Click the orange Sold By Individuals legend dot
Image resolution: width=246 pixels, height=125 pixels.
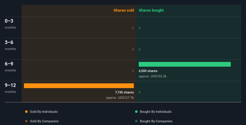click(26, 112)
